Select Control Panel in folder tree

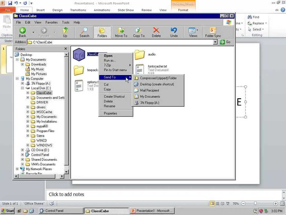pos(40,155)
